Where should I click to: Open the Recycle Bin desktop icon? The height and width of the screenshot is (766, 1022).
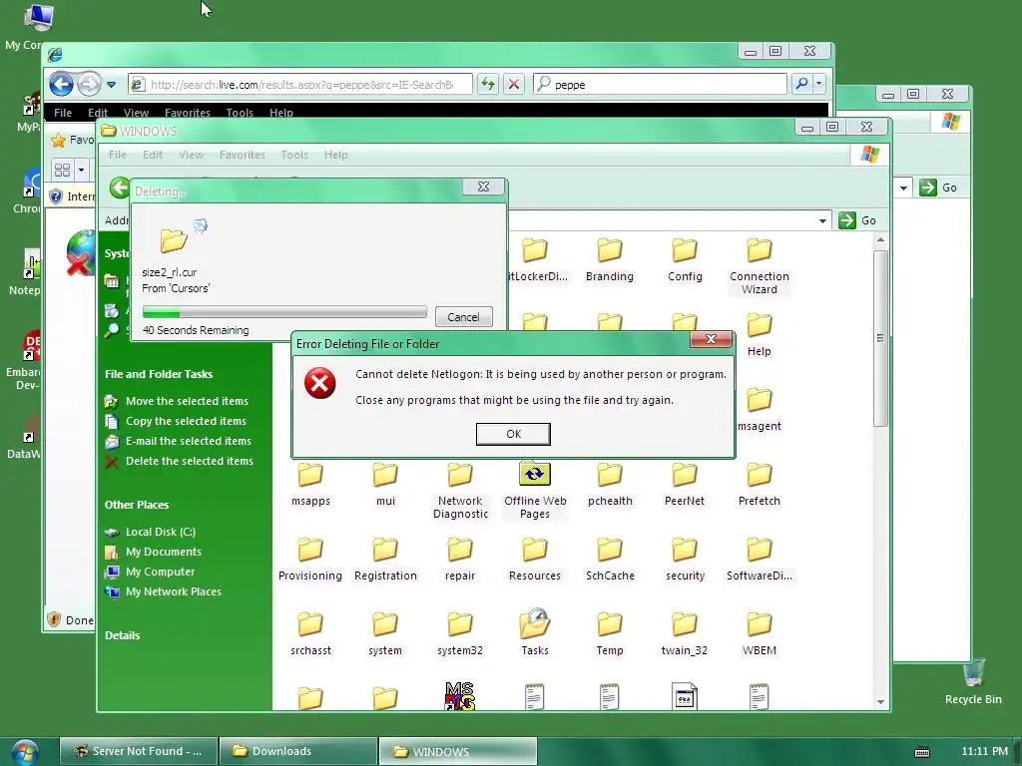pos(973,682)
